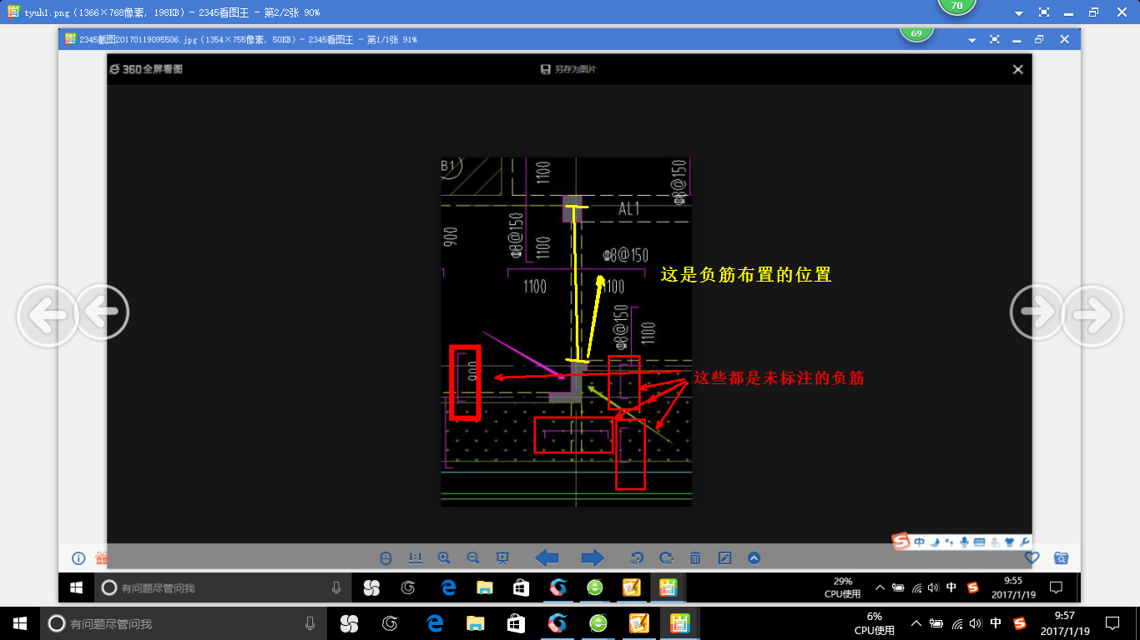The height and width of the screenshot is (640, 1140).
Task: Rotate the image counterclockwise
Action: click(637, 558)
